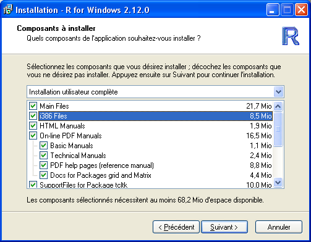Viewport: 311px width, 242px height.
Task: Click the scroll up arrow of the component list
Action: (x=278, y=106)
